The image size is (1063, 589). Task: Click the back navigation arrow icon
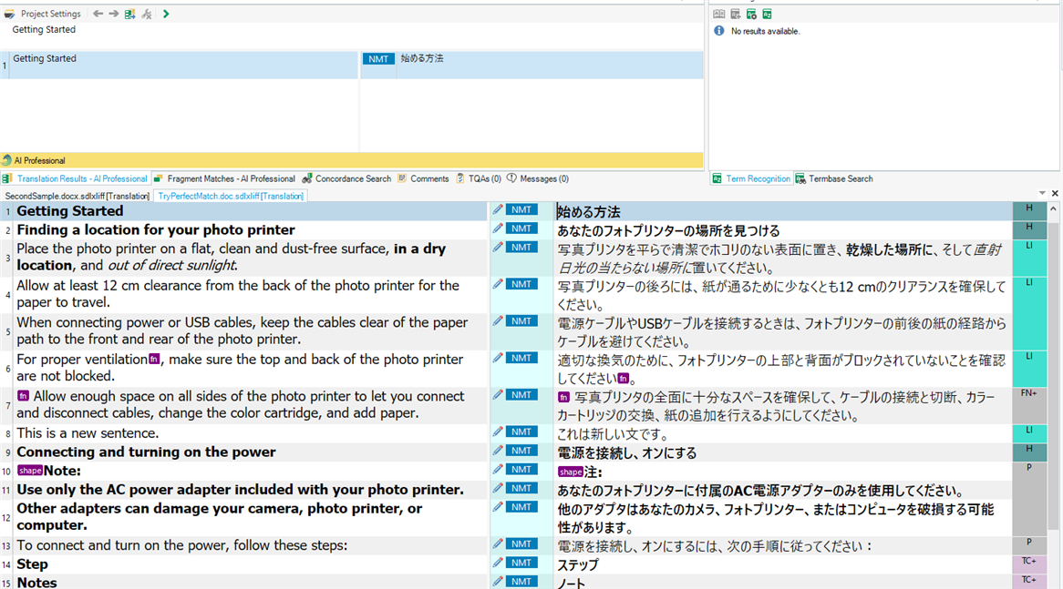click(98, 14)
